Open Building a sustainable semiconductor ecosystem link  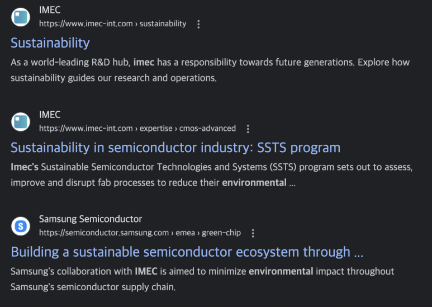(187, 252)
